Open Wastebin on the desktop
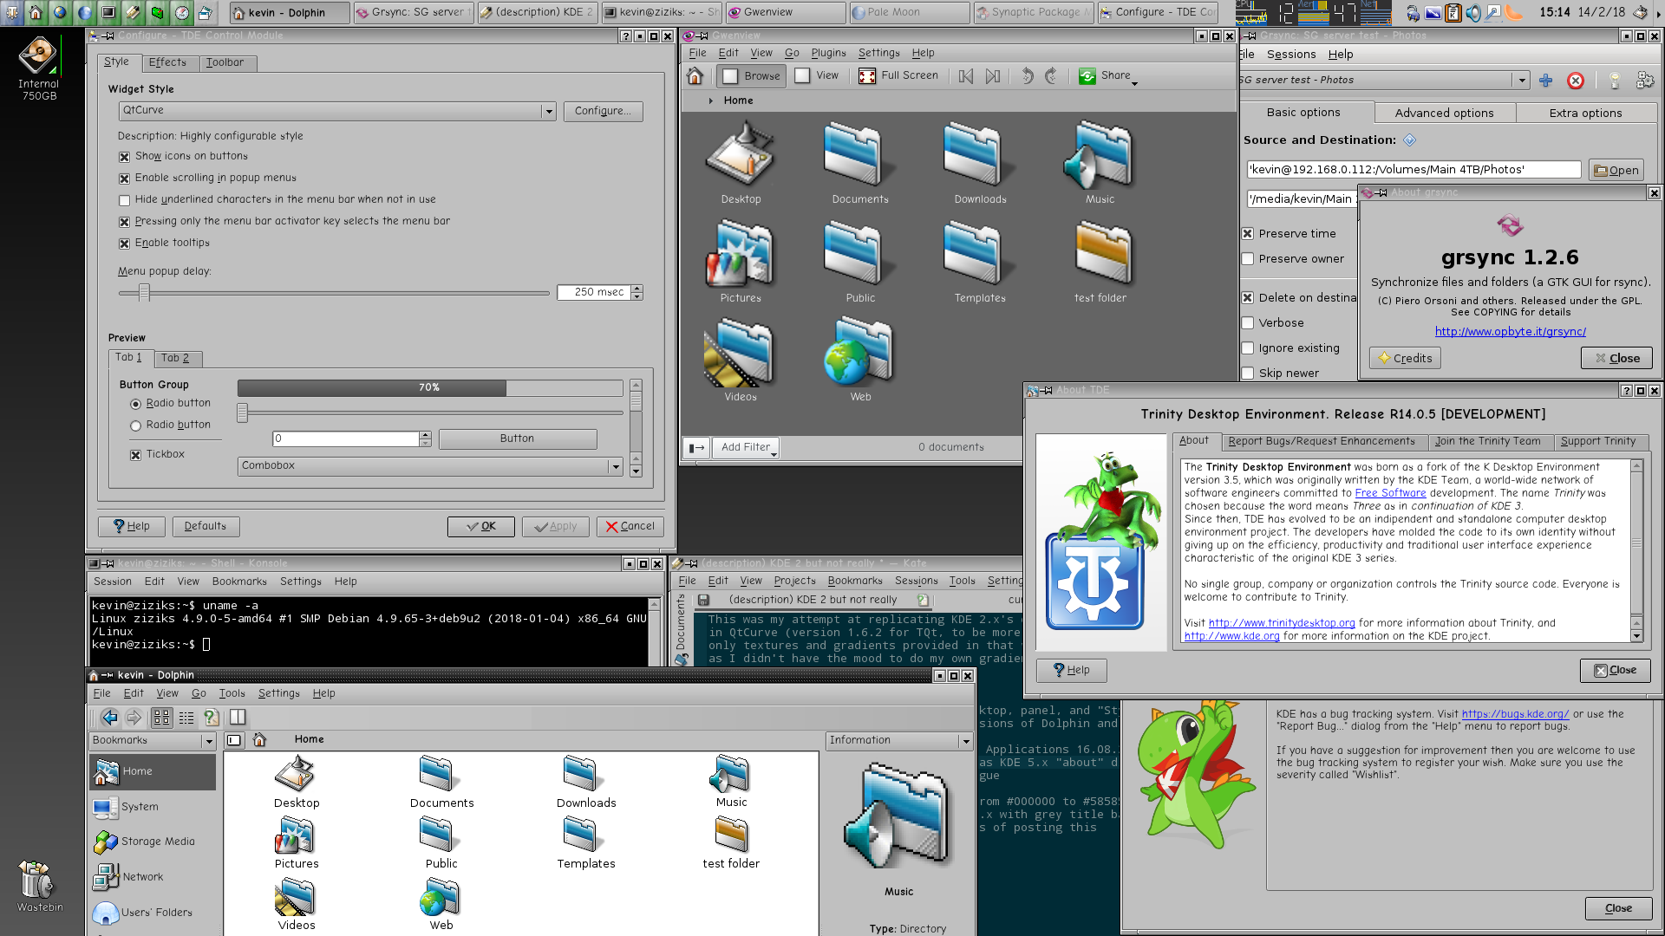 39,886
